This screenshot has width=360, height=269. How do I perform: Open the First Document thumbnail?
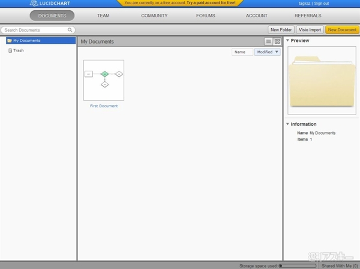[104, 80]
